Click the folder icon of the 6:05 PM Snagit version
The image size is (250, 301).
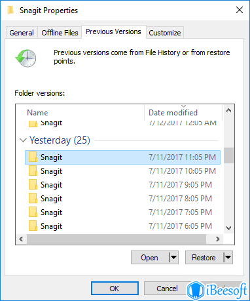pos(33,226)
